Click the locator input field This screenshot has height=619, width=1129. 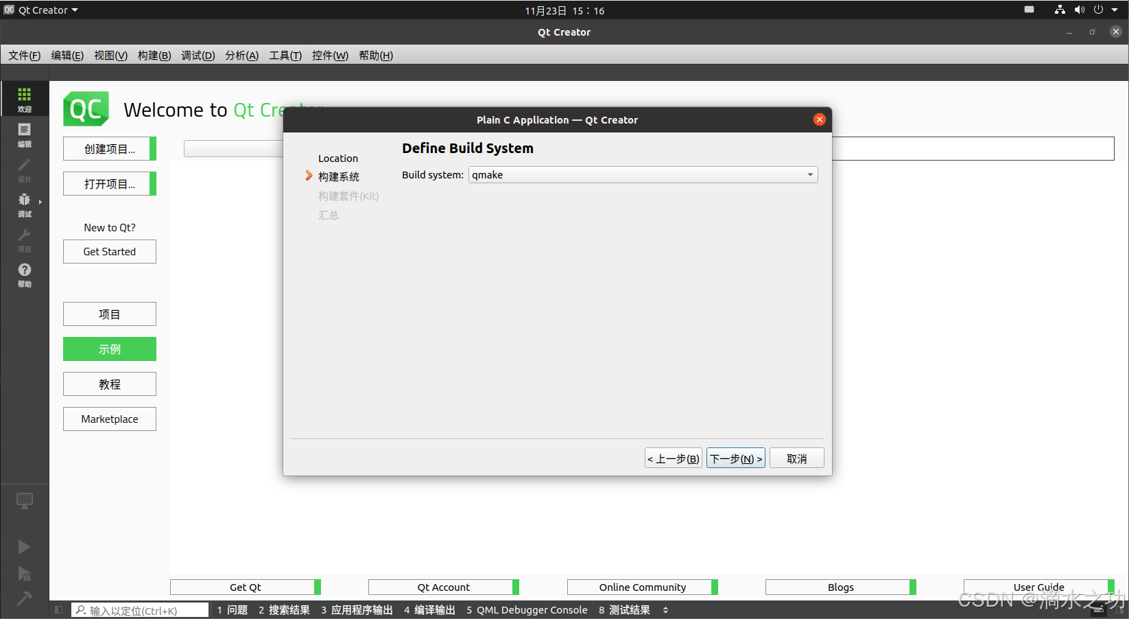140,610
